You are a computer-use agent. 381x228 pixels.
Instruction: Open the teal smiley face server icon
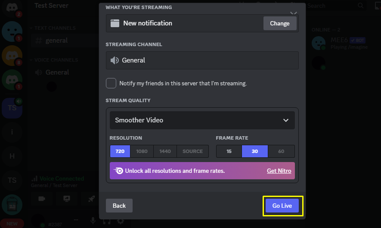12,31
